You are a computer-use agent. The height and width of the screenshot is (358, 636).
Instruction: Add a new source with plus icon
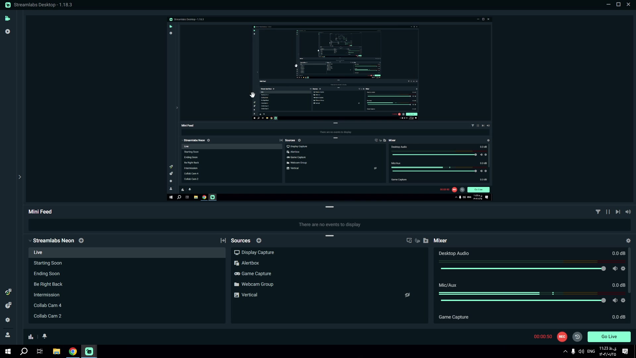pyautogui.click(x=259, y=241)
